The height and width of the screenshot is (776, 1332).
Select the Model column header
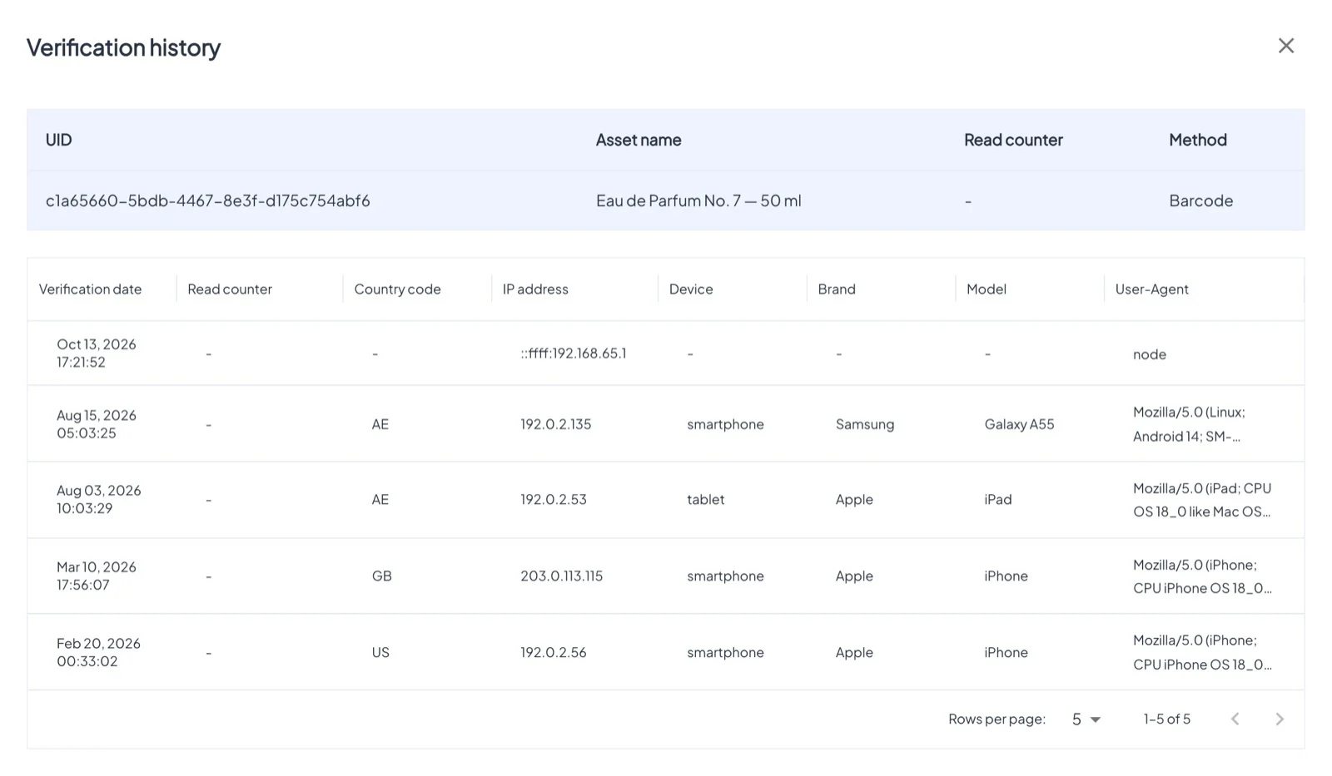987,289
